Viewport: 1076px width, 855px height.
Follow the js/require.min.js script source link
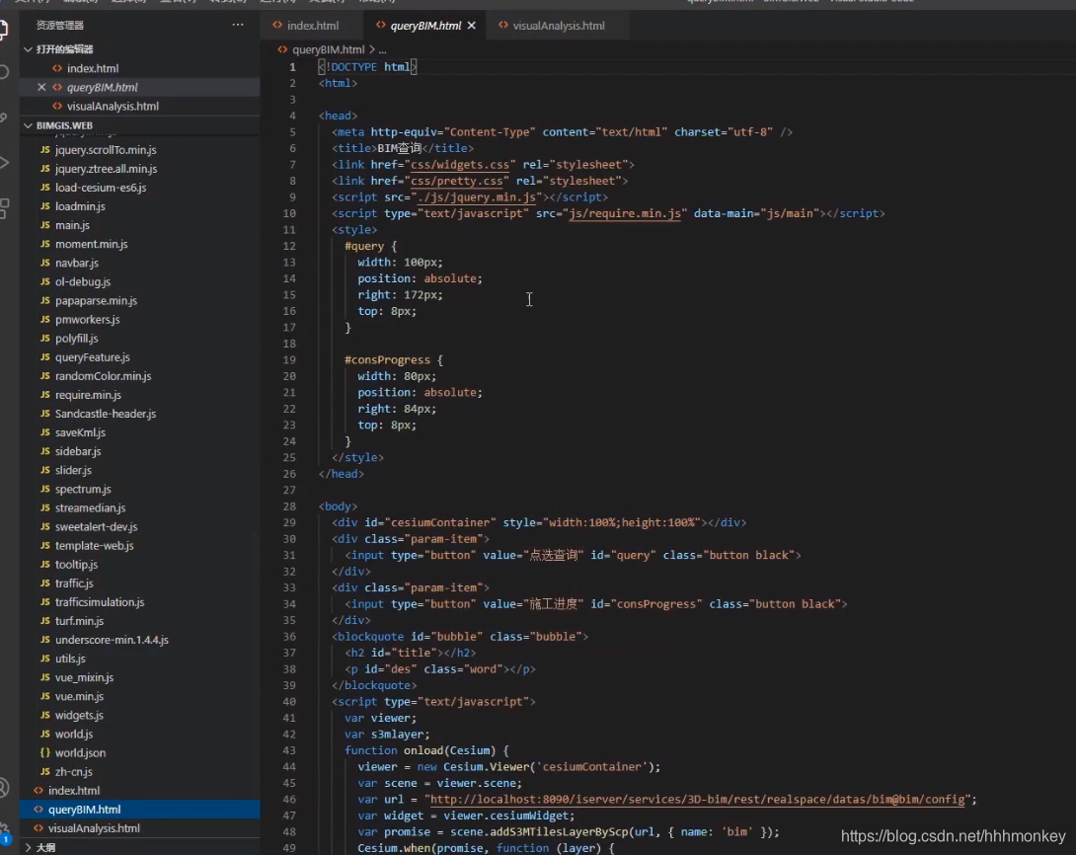625,213
